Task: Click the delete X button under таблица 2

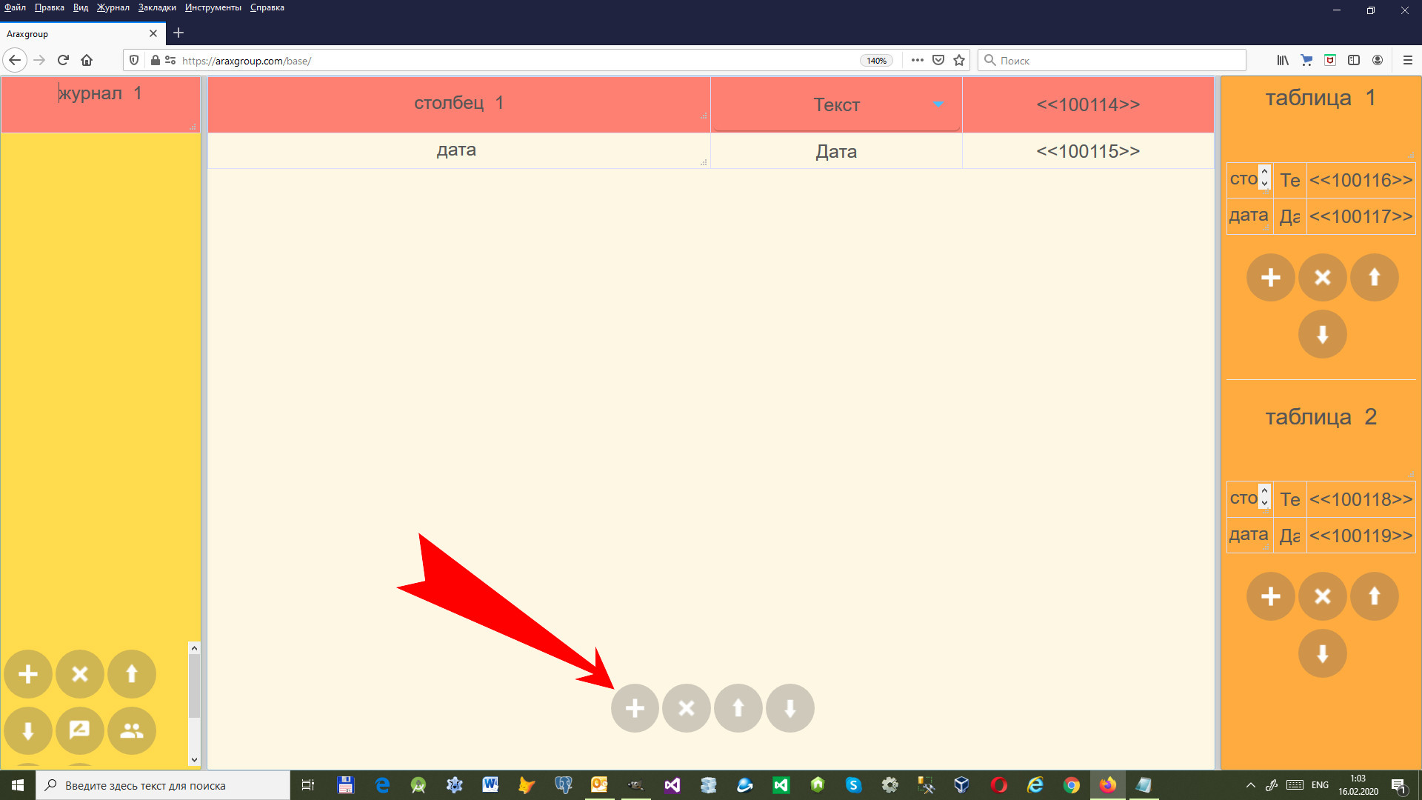Action: tap(1323, 596)
